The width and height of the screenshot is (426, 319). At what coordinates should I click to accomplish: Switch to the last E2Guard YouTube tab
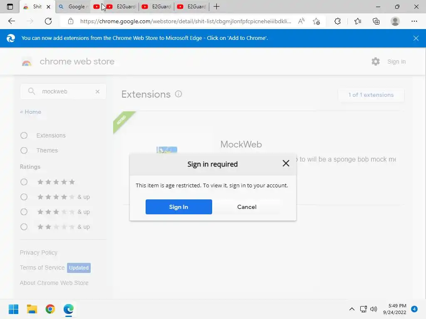pos(192,7)
